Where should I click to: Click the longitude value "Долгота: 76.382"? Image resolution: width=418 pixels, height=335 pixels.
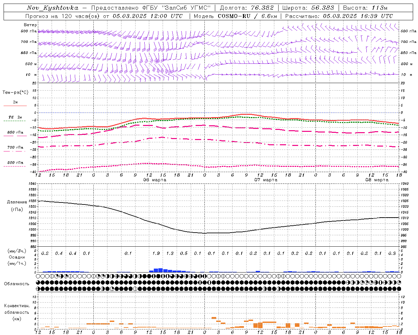click(247, 8)
